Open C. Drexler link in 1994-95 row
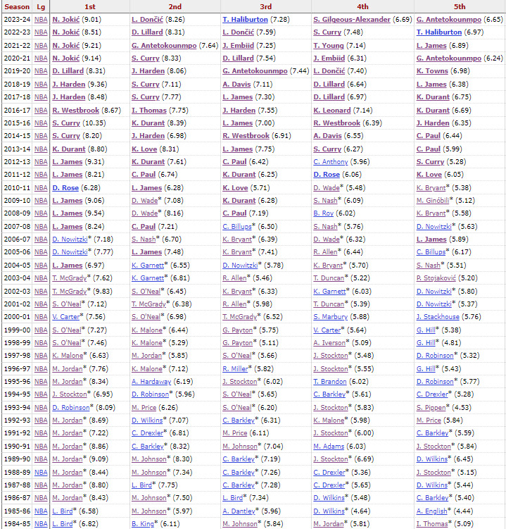The height and width of the screenshot is (529, 506). click(432, 394)
